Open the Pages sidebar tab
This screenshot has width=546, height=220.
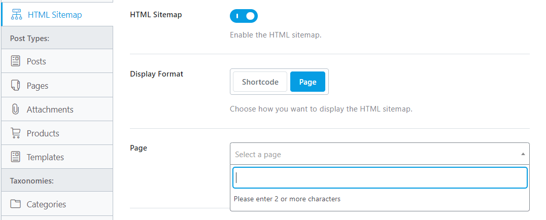point(57,86)
